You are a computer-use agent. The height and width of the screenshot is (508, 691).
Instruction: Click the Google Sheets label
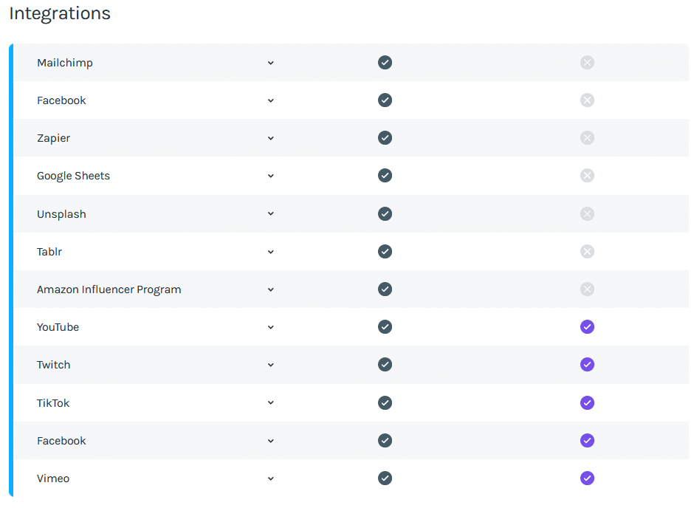pyautogui.click(x=73, y=176)
